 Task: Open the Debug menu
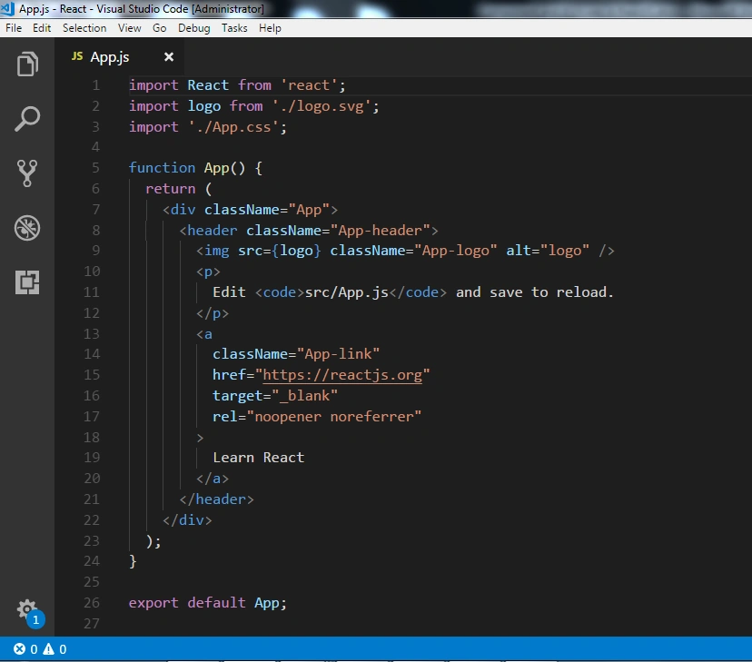(x=193, y=28)
